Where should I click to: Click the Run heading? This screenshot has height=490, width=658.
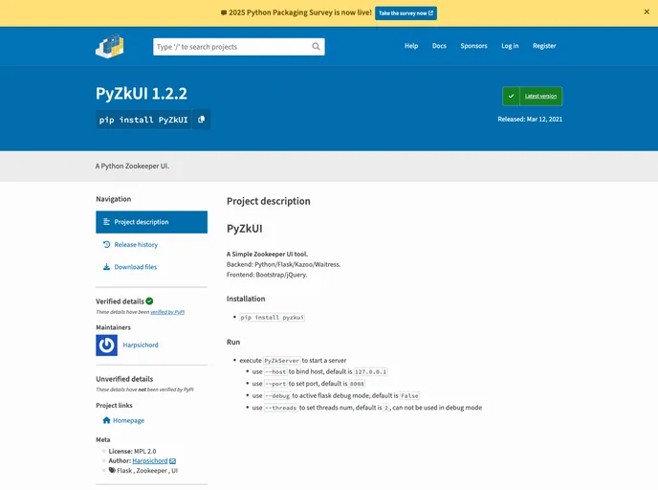pyautogui.click(x=233, y=342)
